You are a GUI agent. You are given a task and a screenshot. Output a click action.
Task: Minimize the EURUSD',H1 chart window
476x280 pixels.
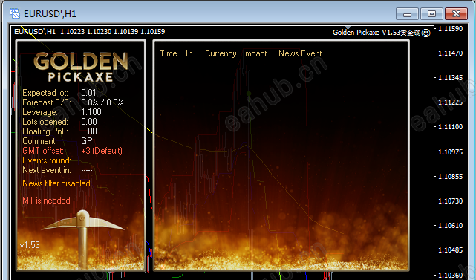(x=407, y=14)
